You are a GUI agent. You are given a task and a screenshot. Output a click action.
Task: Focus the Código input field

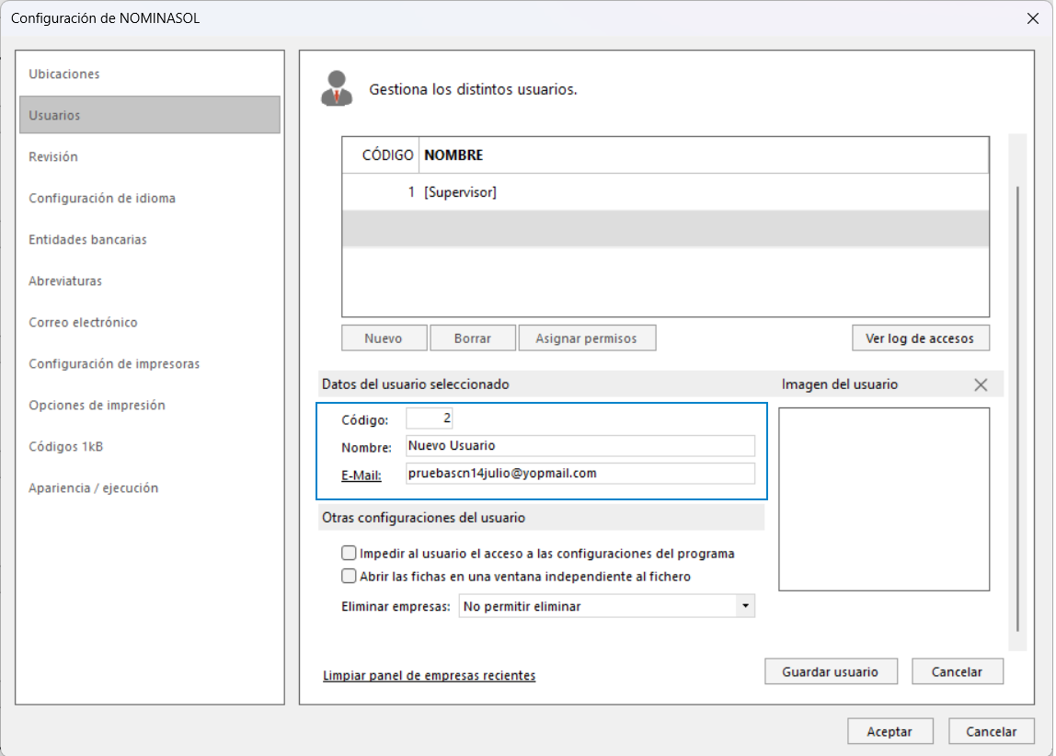pyautogui.click(x=429, y=418)
